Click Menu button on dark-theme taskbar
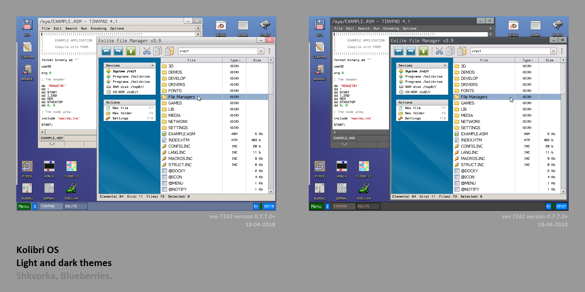This screenshot has width=585, height=292. (x=316, y=206)
